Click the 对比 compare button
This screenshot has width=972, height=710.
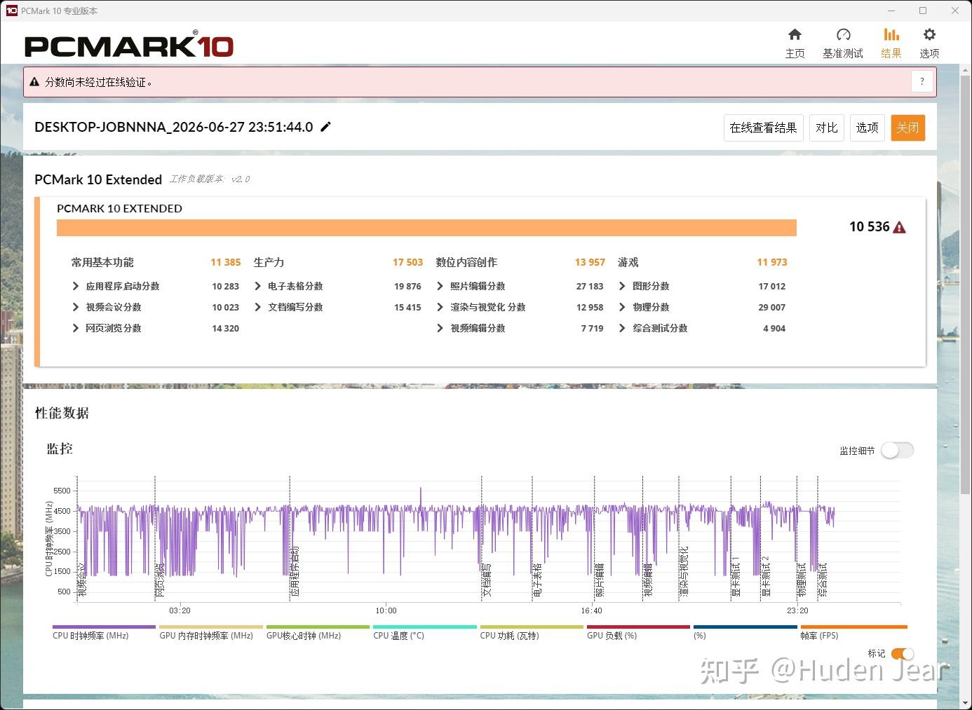point(827,128)
